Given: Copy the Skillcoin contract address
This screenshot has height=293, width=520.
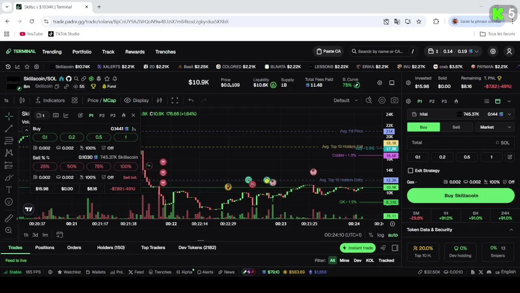Looking at the screenshot, I should (57, 86).
